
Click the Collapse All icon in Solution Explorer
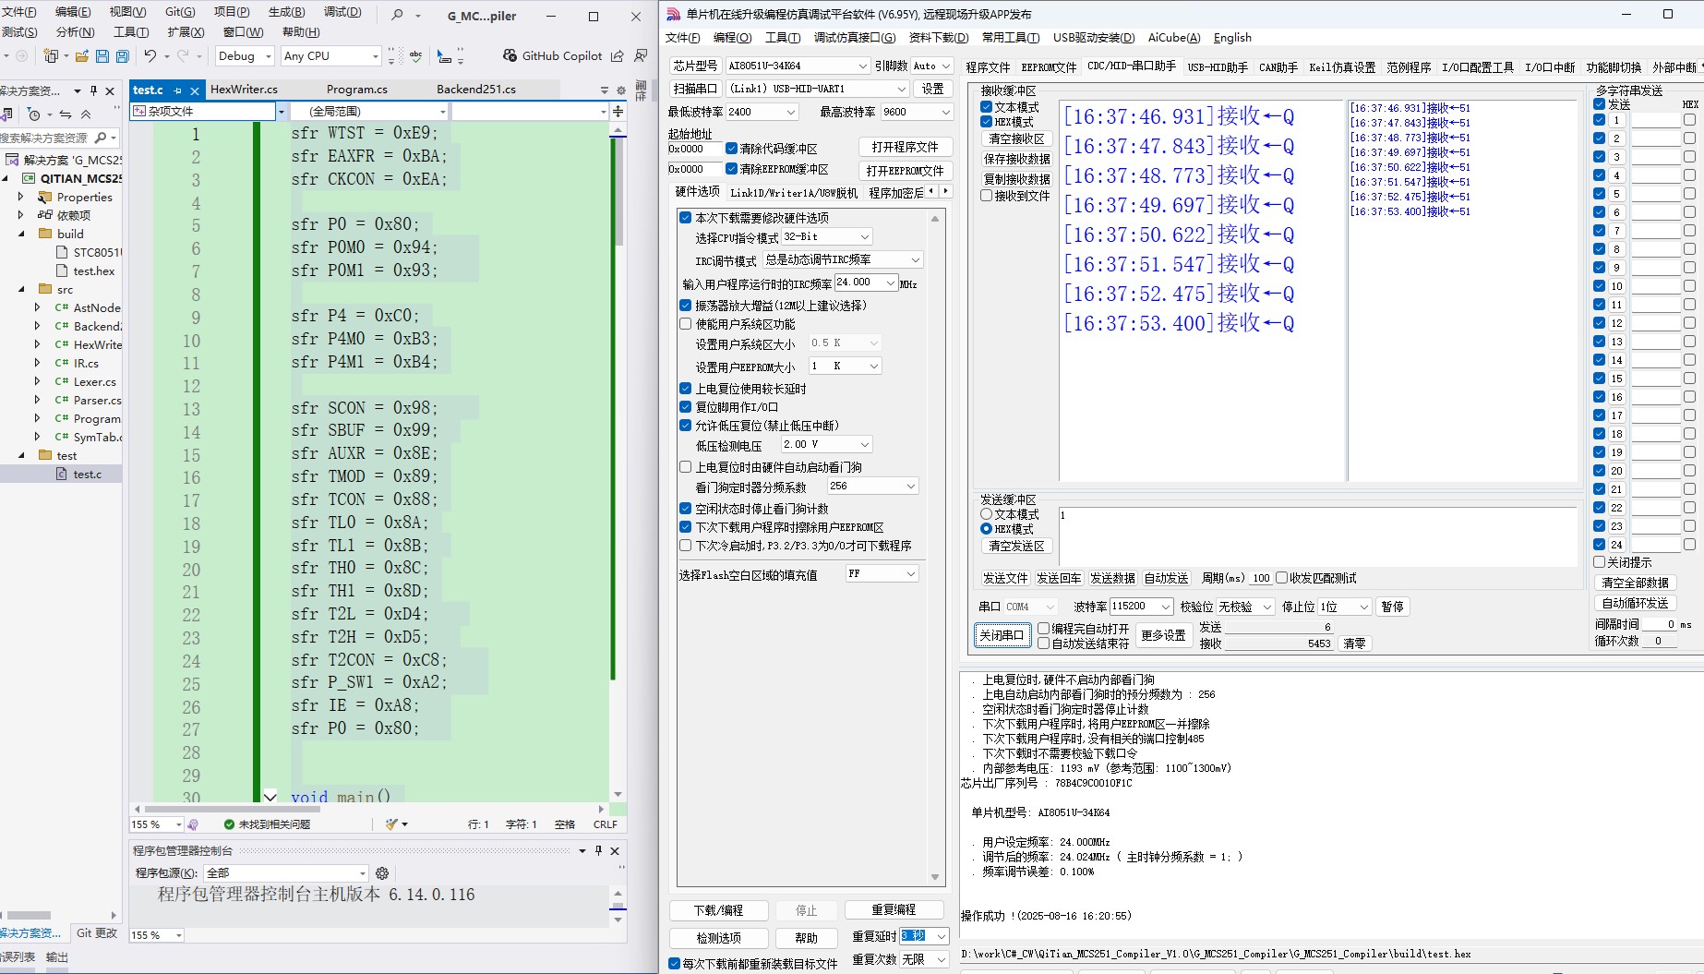pos(86,114)
